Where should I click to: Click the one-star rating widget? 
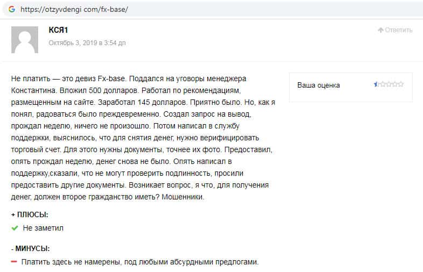pyautogui.click(x=389, y=84)
